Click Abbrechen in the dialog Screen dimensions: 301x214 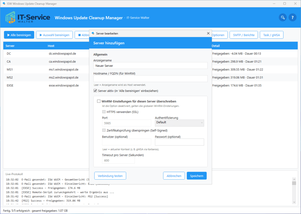point(174,176)
